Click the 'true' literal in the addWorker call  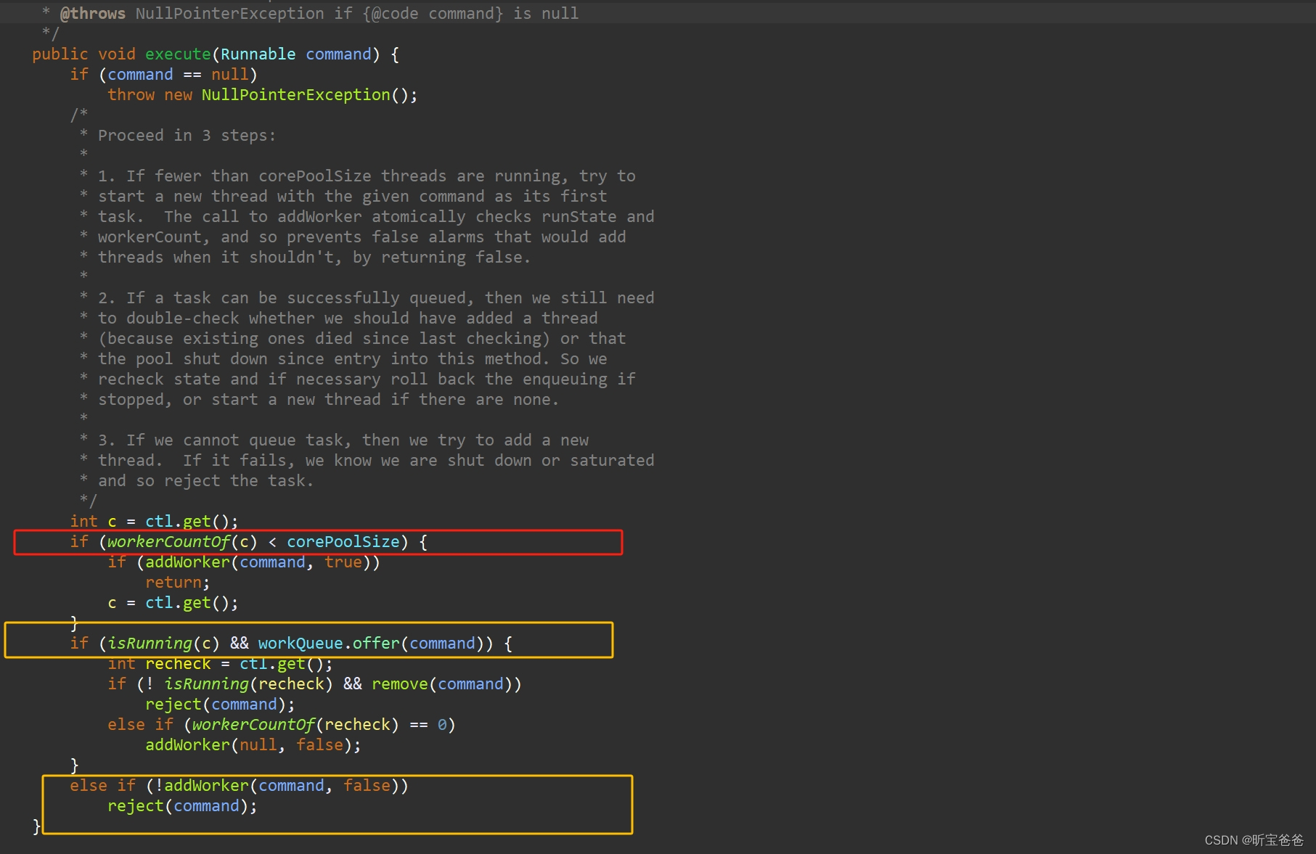[x=343, y=562]
